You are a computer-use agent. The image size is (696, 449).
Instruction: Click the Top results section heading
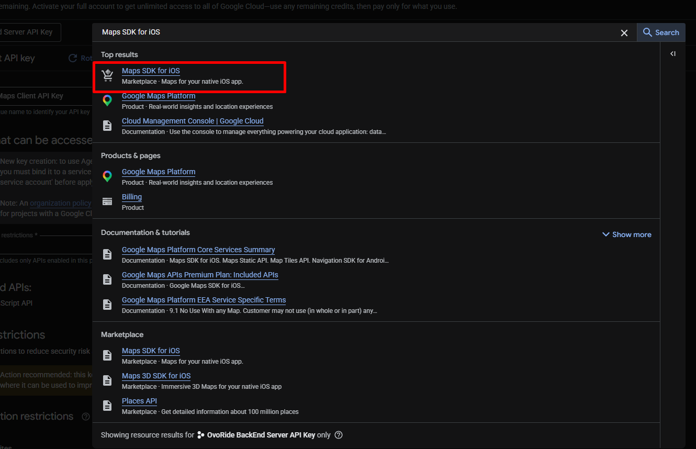[119, 54]
